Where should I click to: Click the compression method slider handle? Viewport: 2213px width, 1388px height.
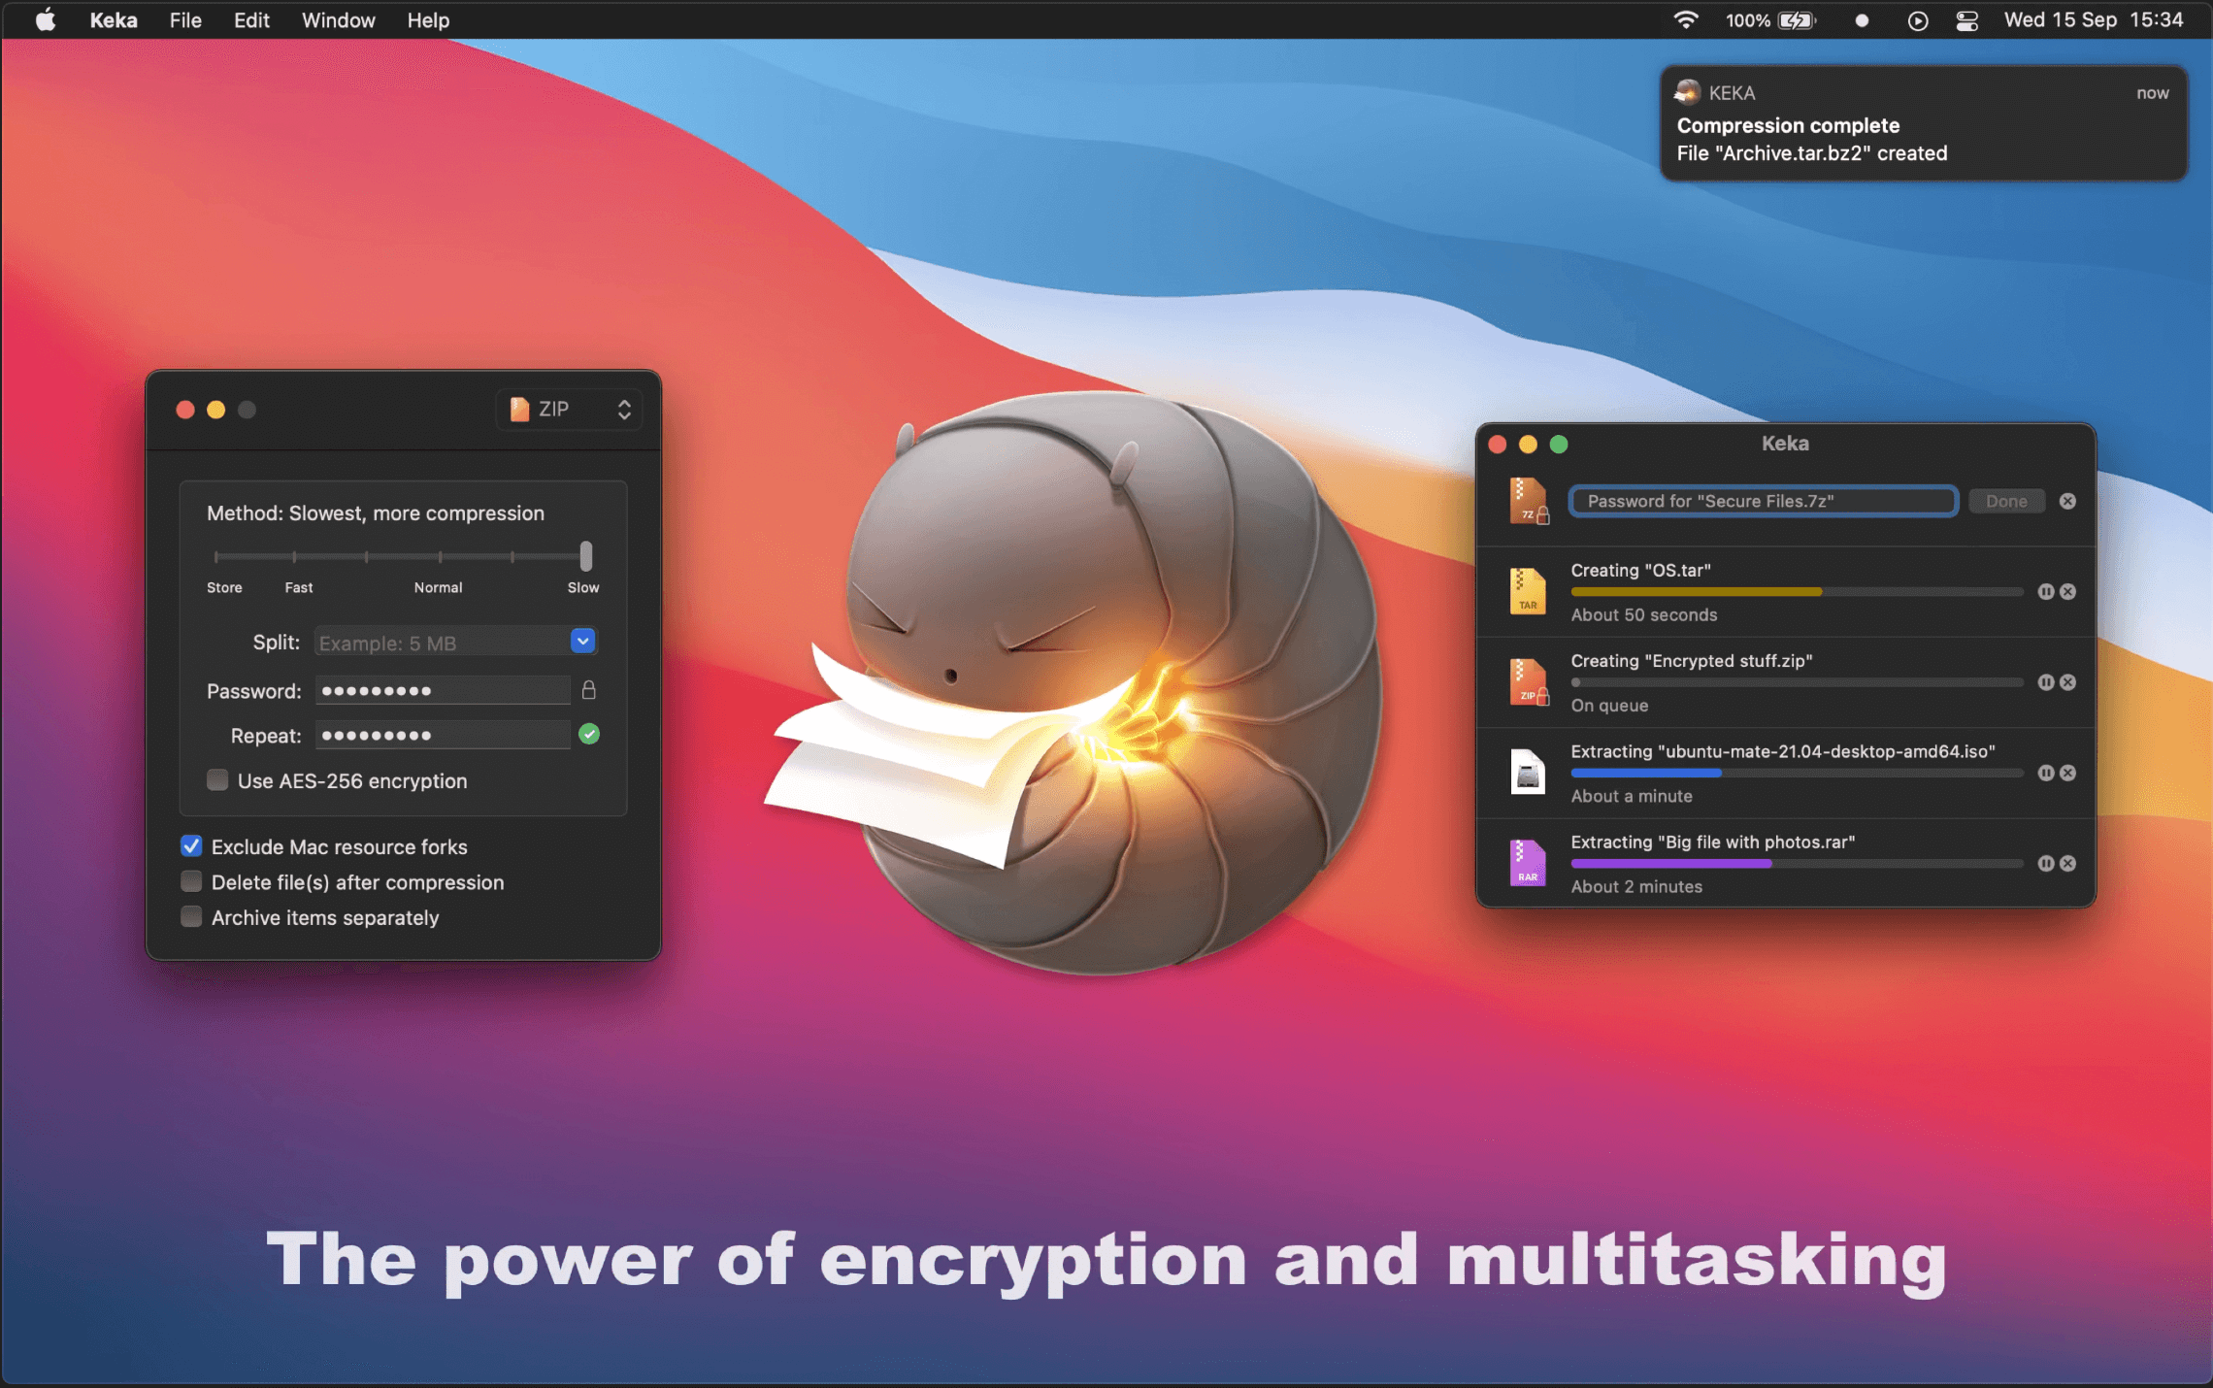pos(585,556)
